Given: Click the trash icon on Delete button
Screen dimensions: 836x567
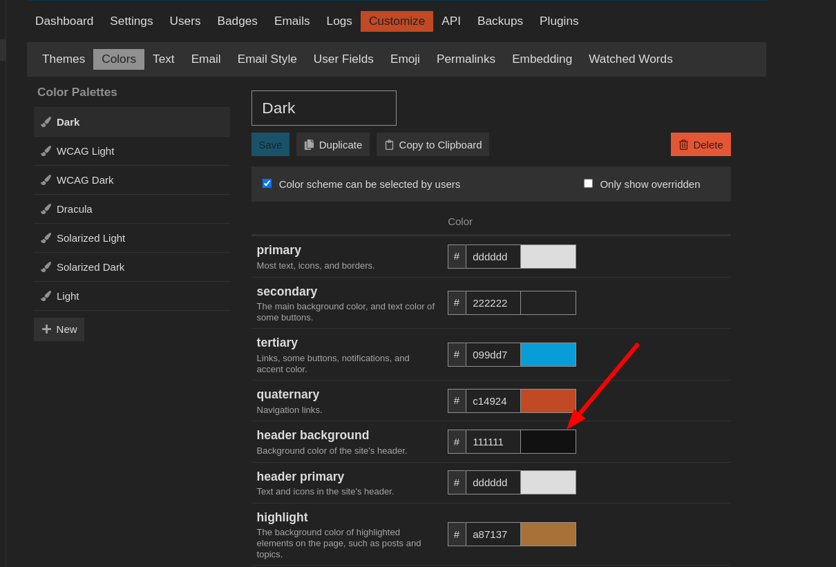Looking at the screenshot, I should pyautogui.click(x=683, y=144).
